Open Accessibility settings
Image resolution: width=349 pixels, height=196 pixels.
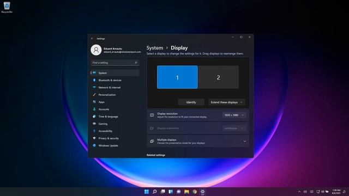115,131
